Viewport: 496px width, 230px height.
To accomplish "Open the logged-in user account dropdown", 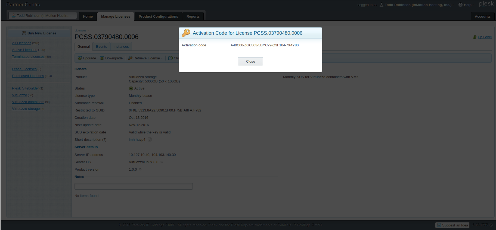I will [418, 5].
